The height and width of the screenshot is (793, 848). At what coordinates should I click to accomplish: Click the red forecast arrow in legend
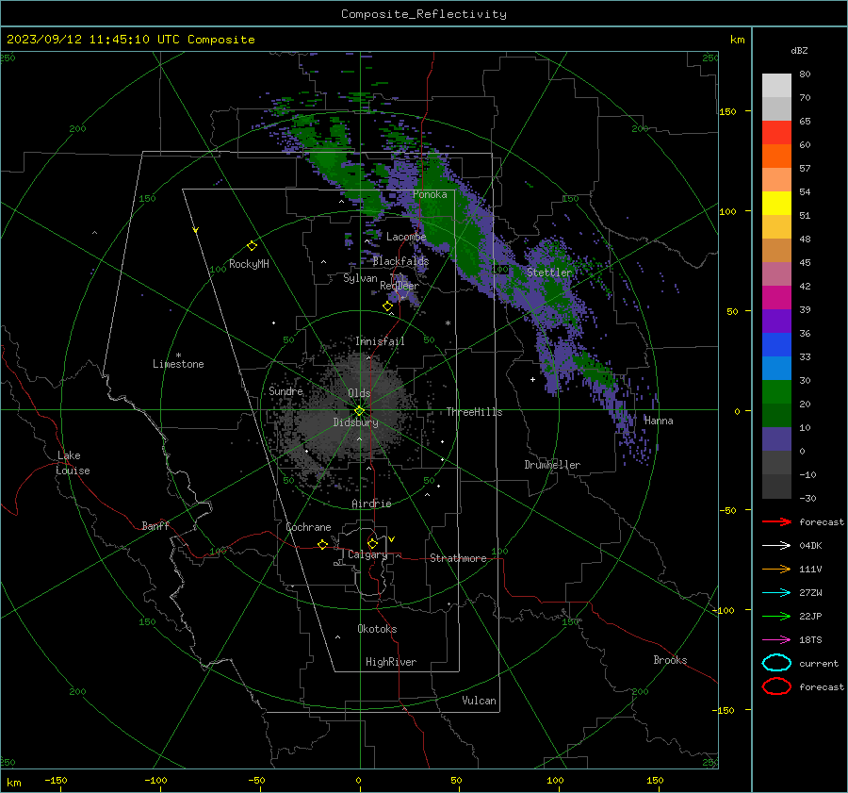click(x=776, y=521)
